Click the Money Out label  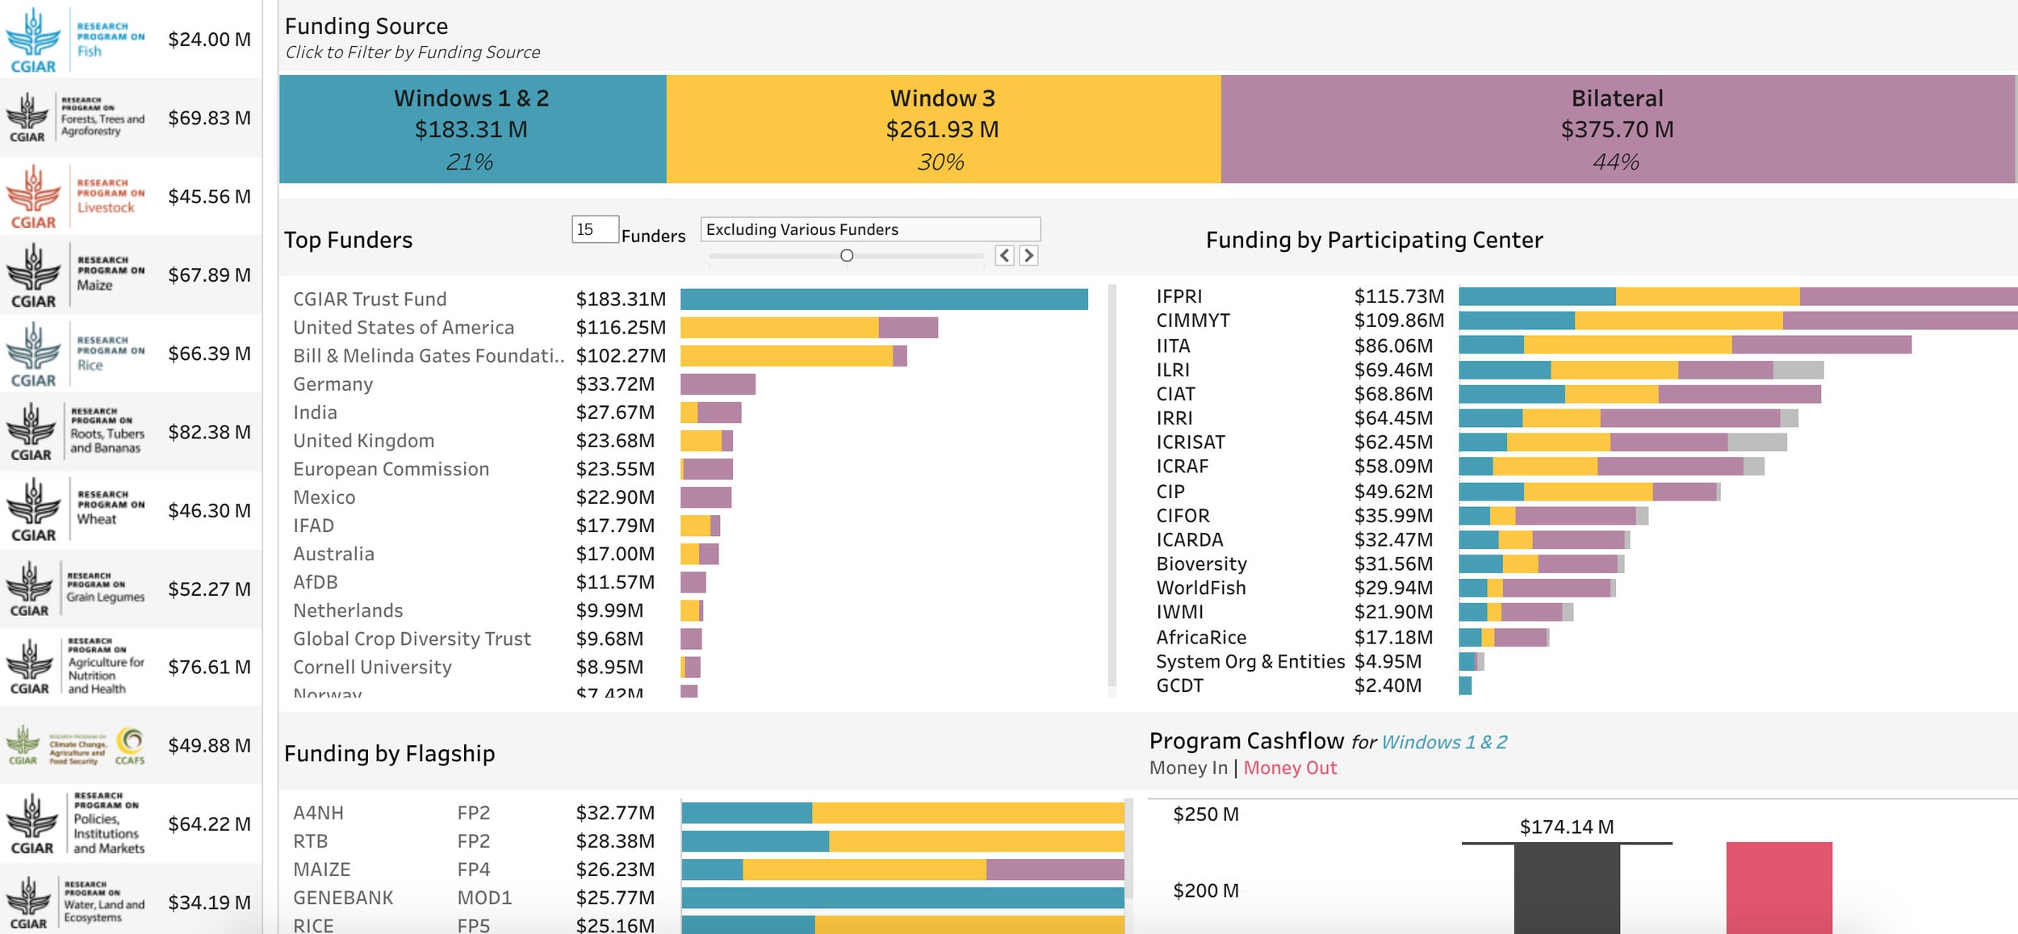point(1290,768)
